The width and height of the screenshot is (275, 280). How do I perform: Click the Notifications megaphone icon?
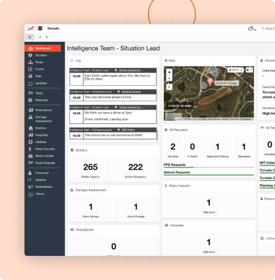[31, 187]
